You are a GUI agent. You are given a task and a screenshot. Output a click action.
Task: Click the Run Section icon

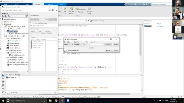[77, 9]
